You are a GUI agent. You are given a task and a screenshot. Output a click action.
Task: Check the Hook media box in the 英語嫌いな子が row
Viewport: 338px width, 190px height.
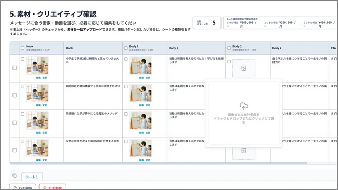[23, 114]
